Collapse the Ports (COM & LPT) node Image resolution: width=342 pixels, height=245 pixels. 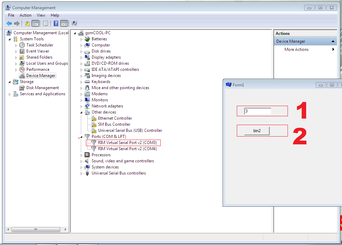(x=81, y=137)
